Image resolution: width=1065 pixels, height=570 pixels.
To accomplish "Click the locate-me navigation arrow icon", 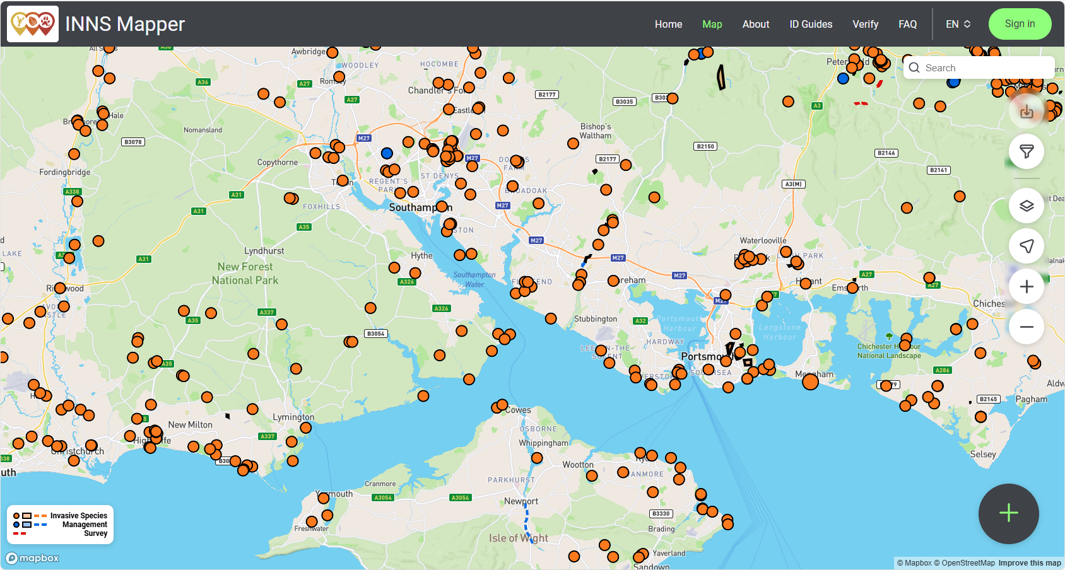I will (x=1027, y=246).
